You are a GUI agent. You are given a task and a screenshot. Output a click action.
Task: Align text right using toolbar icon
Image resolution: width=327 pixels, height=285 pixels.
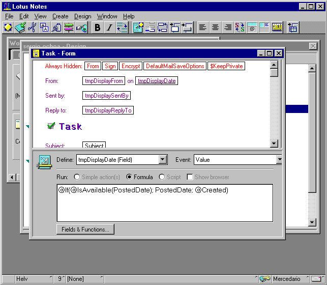(228, 27)
